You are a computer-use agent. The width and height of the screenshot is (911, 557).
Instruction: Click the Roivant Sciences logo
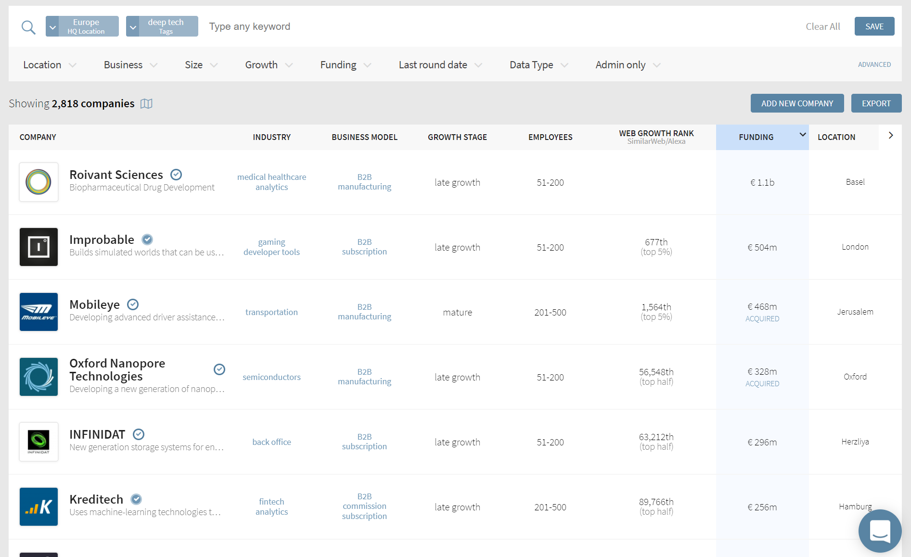[x=38, y=182]
